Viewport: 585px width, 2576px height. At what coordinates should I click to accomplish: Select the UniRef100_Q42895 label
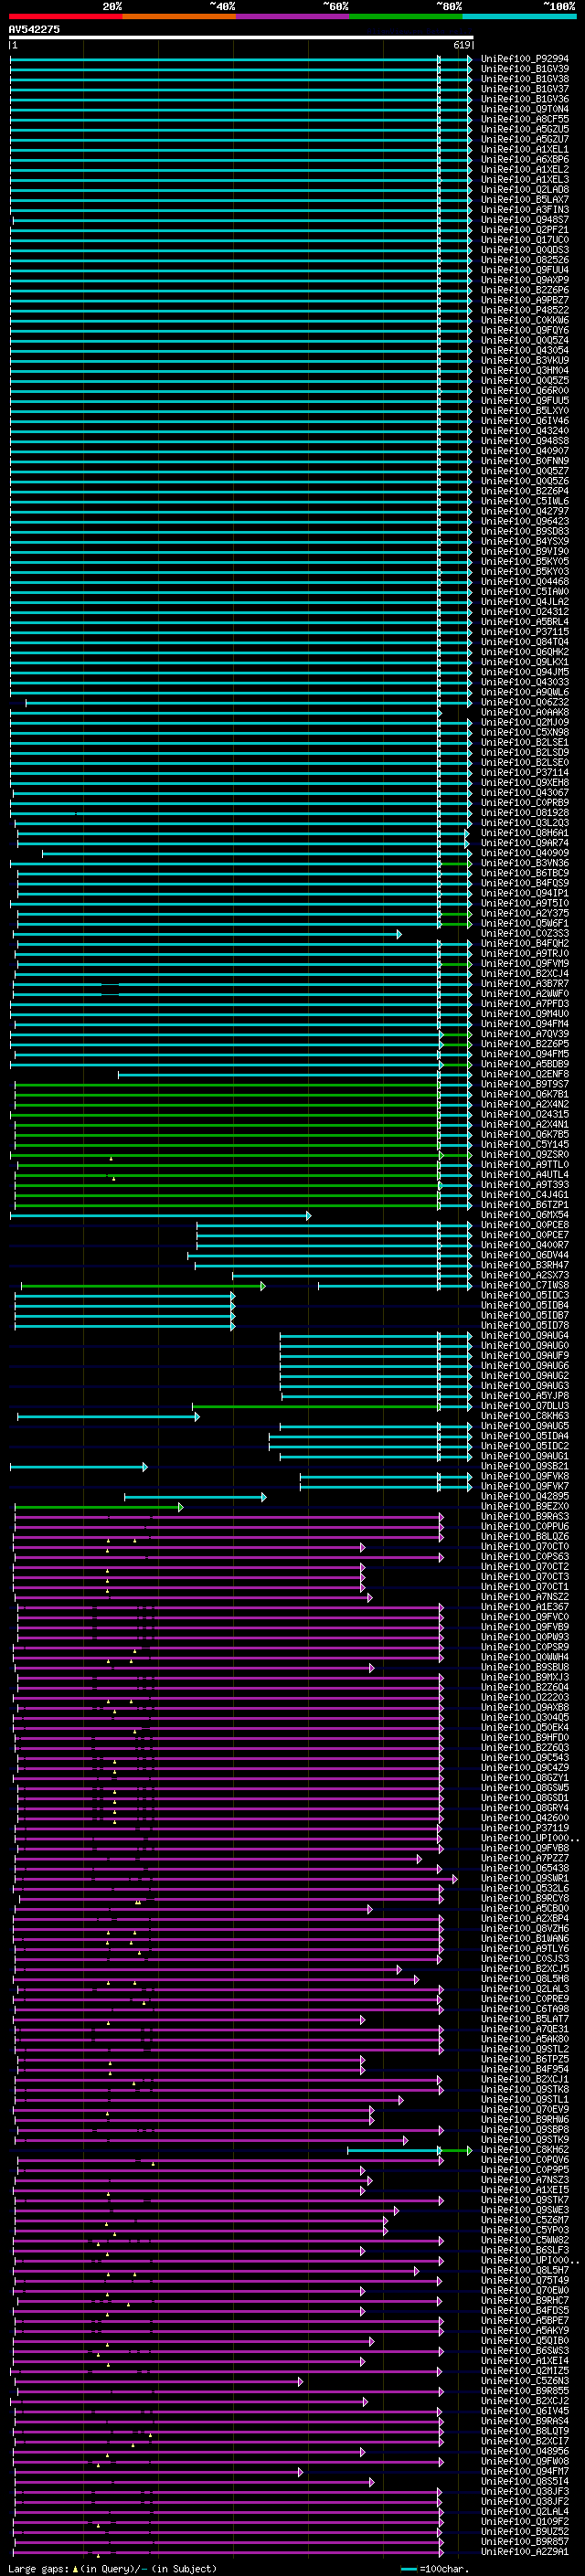click(525, 1496)
